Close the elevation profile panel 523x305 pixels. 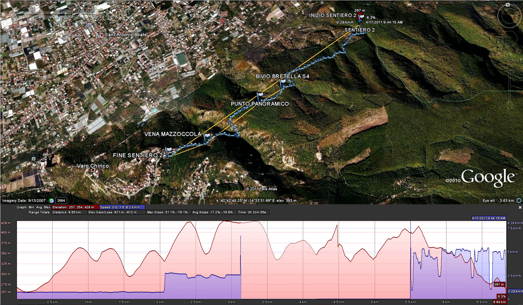(520, 207)
